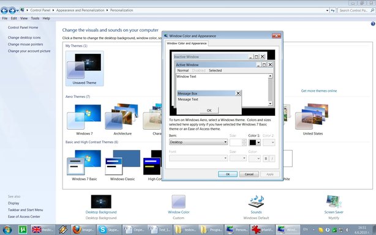Open the Windows Start orb
This screenshot has height=235, width=376.
point(7,229)
